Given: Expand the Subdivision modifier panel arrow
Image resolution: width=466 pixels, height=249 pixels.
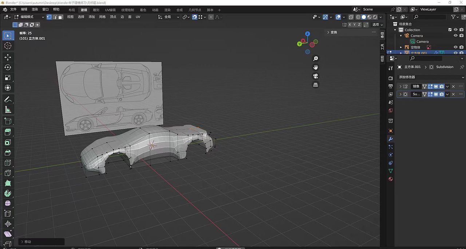Looking at the screenshot, I should tap(400, 94).
